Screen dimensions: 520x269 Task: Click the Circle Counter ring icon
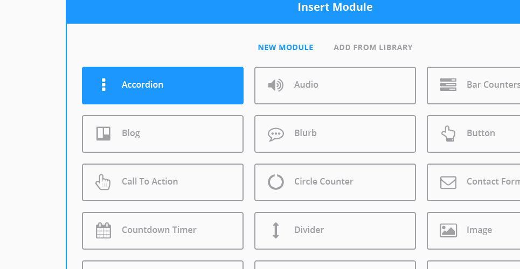tap(275, 182)
